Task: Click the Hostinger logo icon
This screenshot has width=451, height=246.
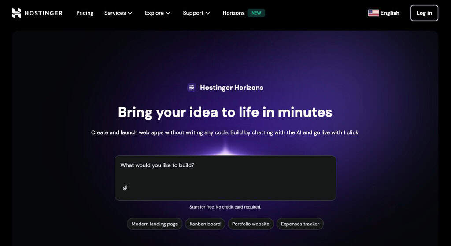Action: 16,13
